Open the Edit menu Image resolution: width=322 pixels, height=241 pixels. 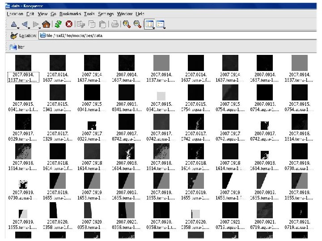[x=30, y=14]
